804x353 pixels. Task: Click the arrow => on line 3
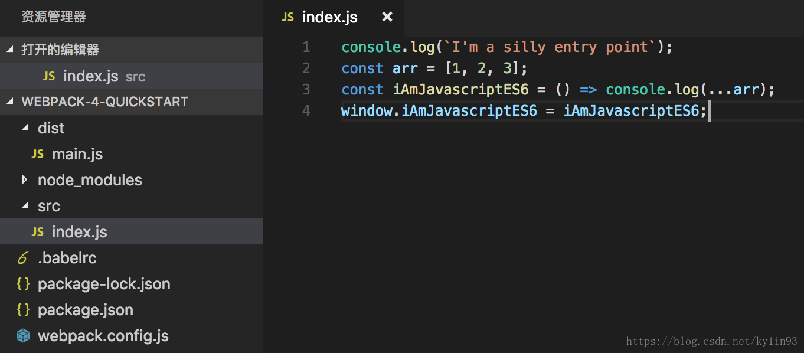pyautogui.click(x=589, y=90)
